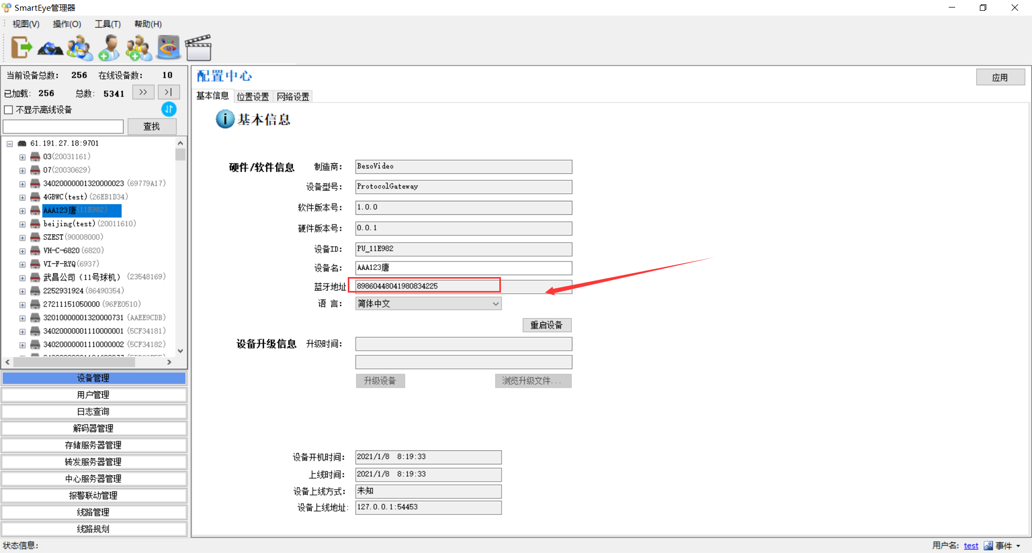Open the colorful eye viewer icon

(x=169, y=48)
